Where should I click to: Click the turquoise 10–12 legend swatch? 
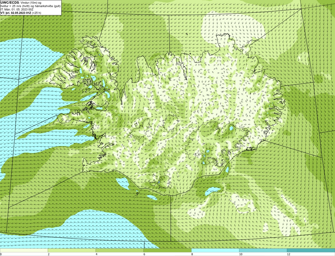pyautogui.click(x=263, y=251)
